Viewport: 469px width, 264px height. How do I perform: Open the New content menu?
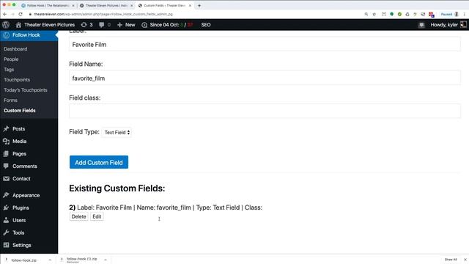coord(126,25)
